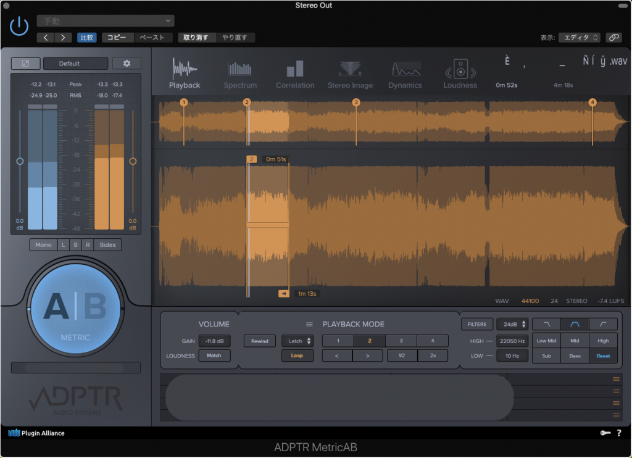
Task: Click the loudness Match button
Action: 214,356
